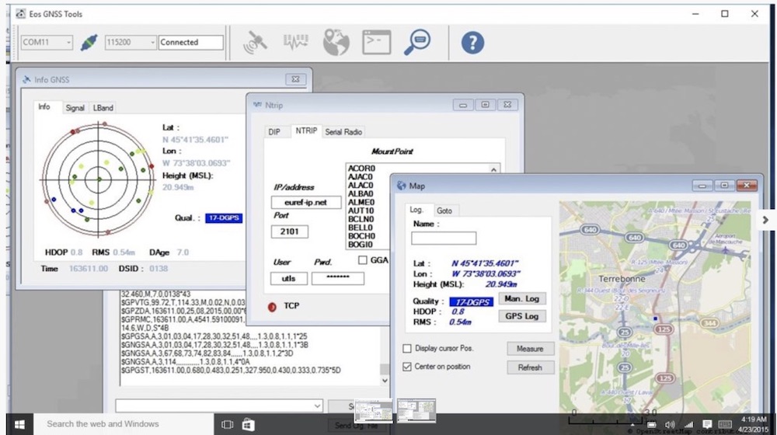This screenshot has height=435, width=777.
Task: Click the Man. Log button
Action: 522,299
